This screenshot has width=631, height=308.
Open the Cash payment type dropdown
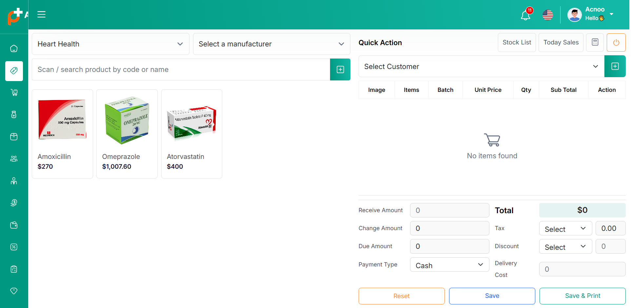(x=449, y=265)
